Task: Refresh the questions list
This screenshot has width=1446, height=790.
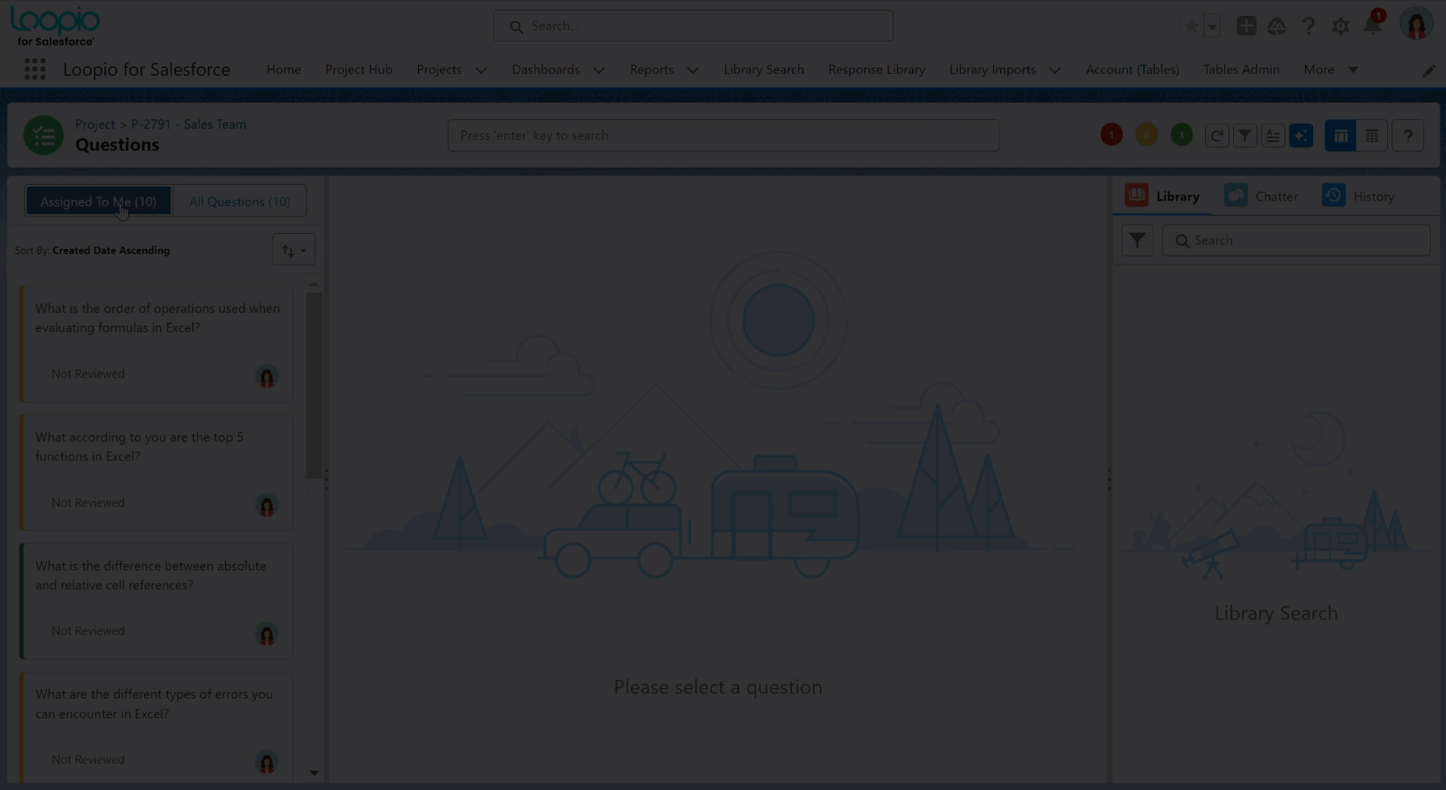Action: pos(1217,136)
